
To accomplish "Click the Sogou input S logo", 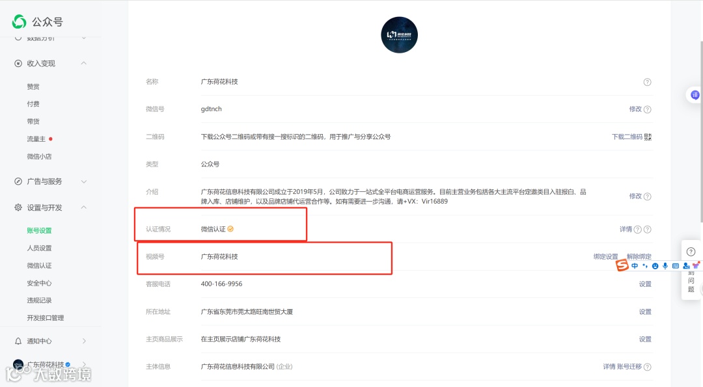I will click(622, 265).
